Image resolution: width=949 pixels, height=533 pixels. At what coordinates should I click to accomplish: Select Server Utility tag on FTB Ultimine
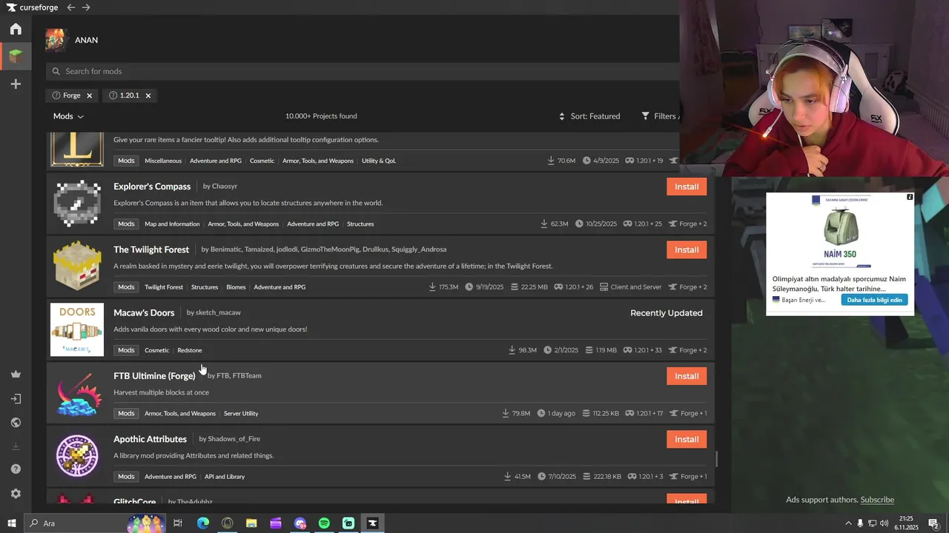click(x=241, y=414)
